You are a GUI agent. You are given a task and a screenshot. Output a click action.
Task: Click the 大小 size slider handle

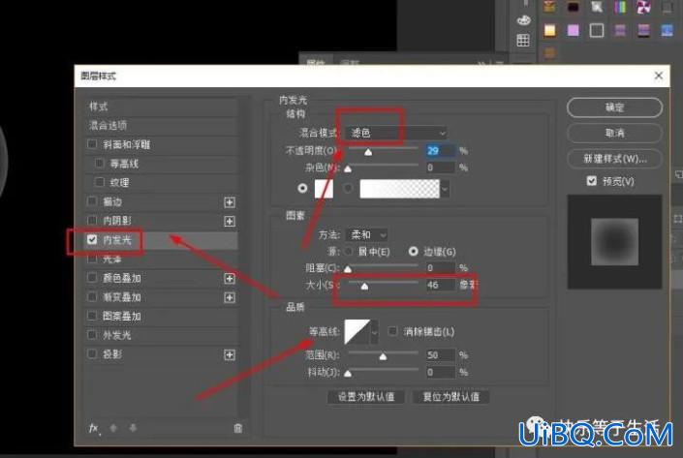[364, 286]
